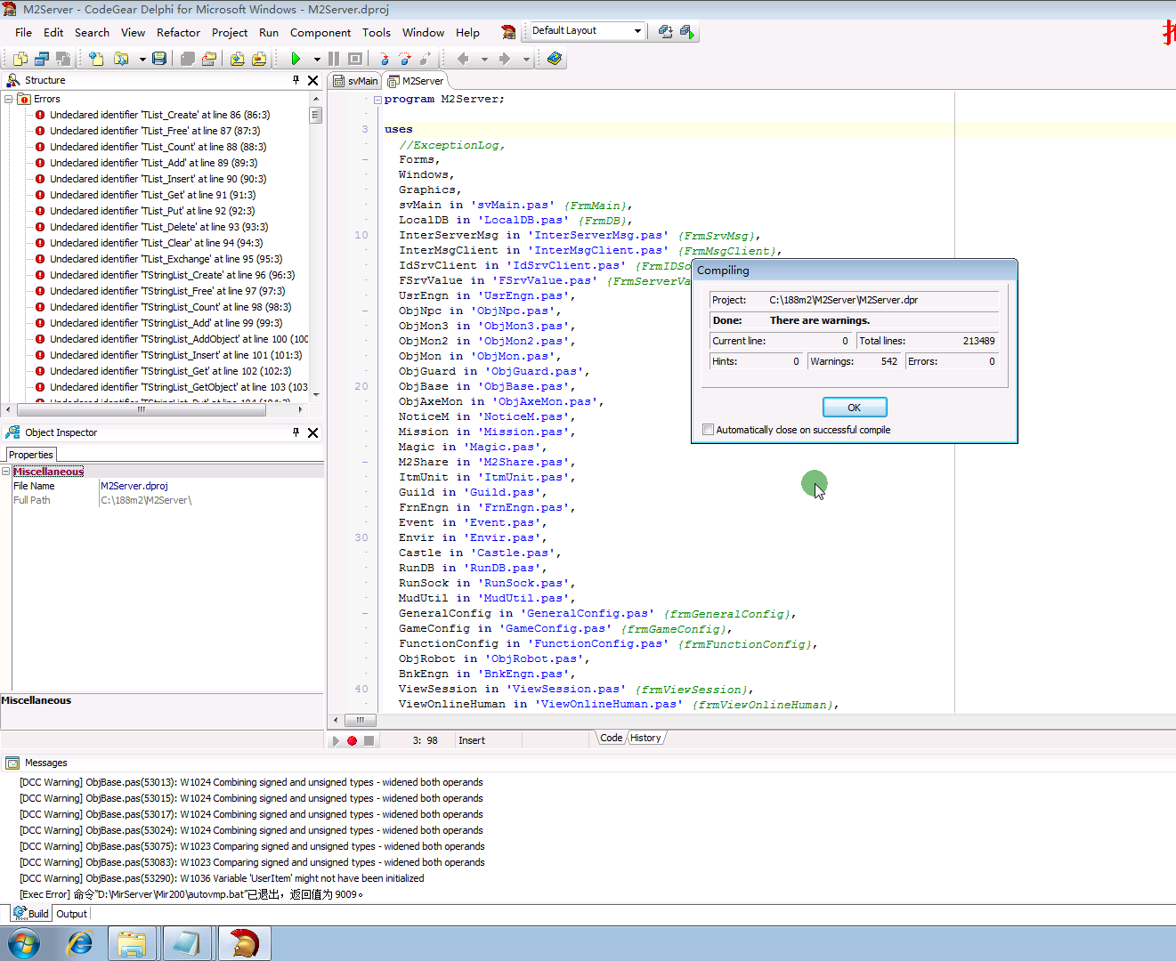Click the Forward navigation arrow icon
This screenshot has height=961, width=1176.
pyautogui.click(x=505, y=59)
